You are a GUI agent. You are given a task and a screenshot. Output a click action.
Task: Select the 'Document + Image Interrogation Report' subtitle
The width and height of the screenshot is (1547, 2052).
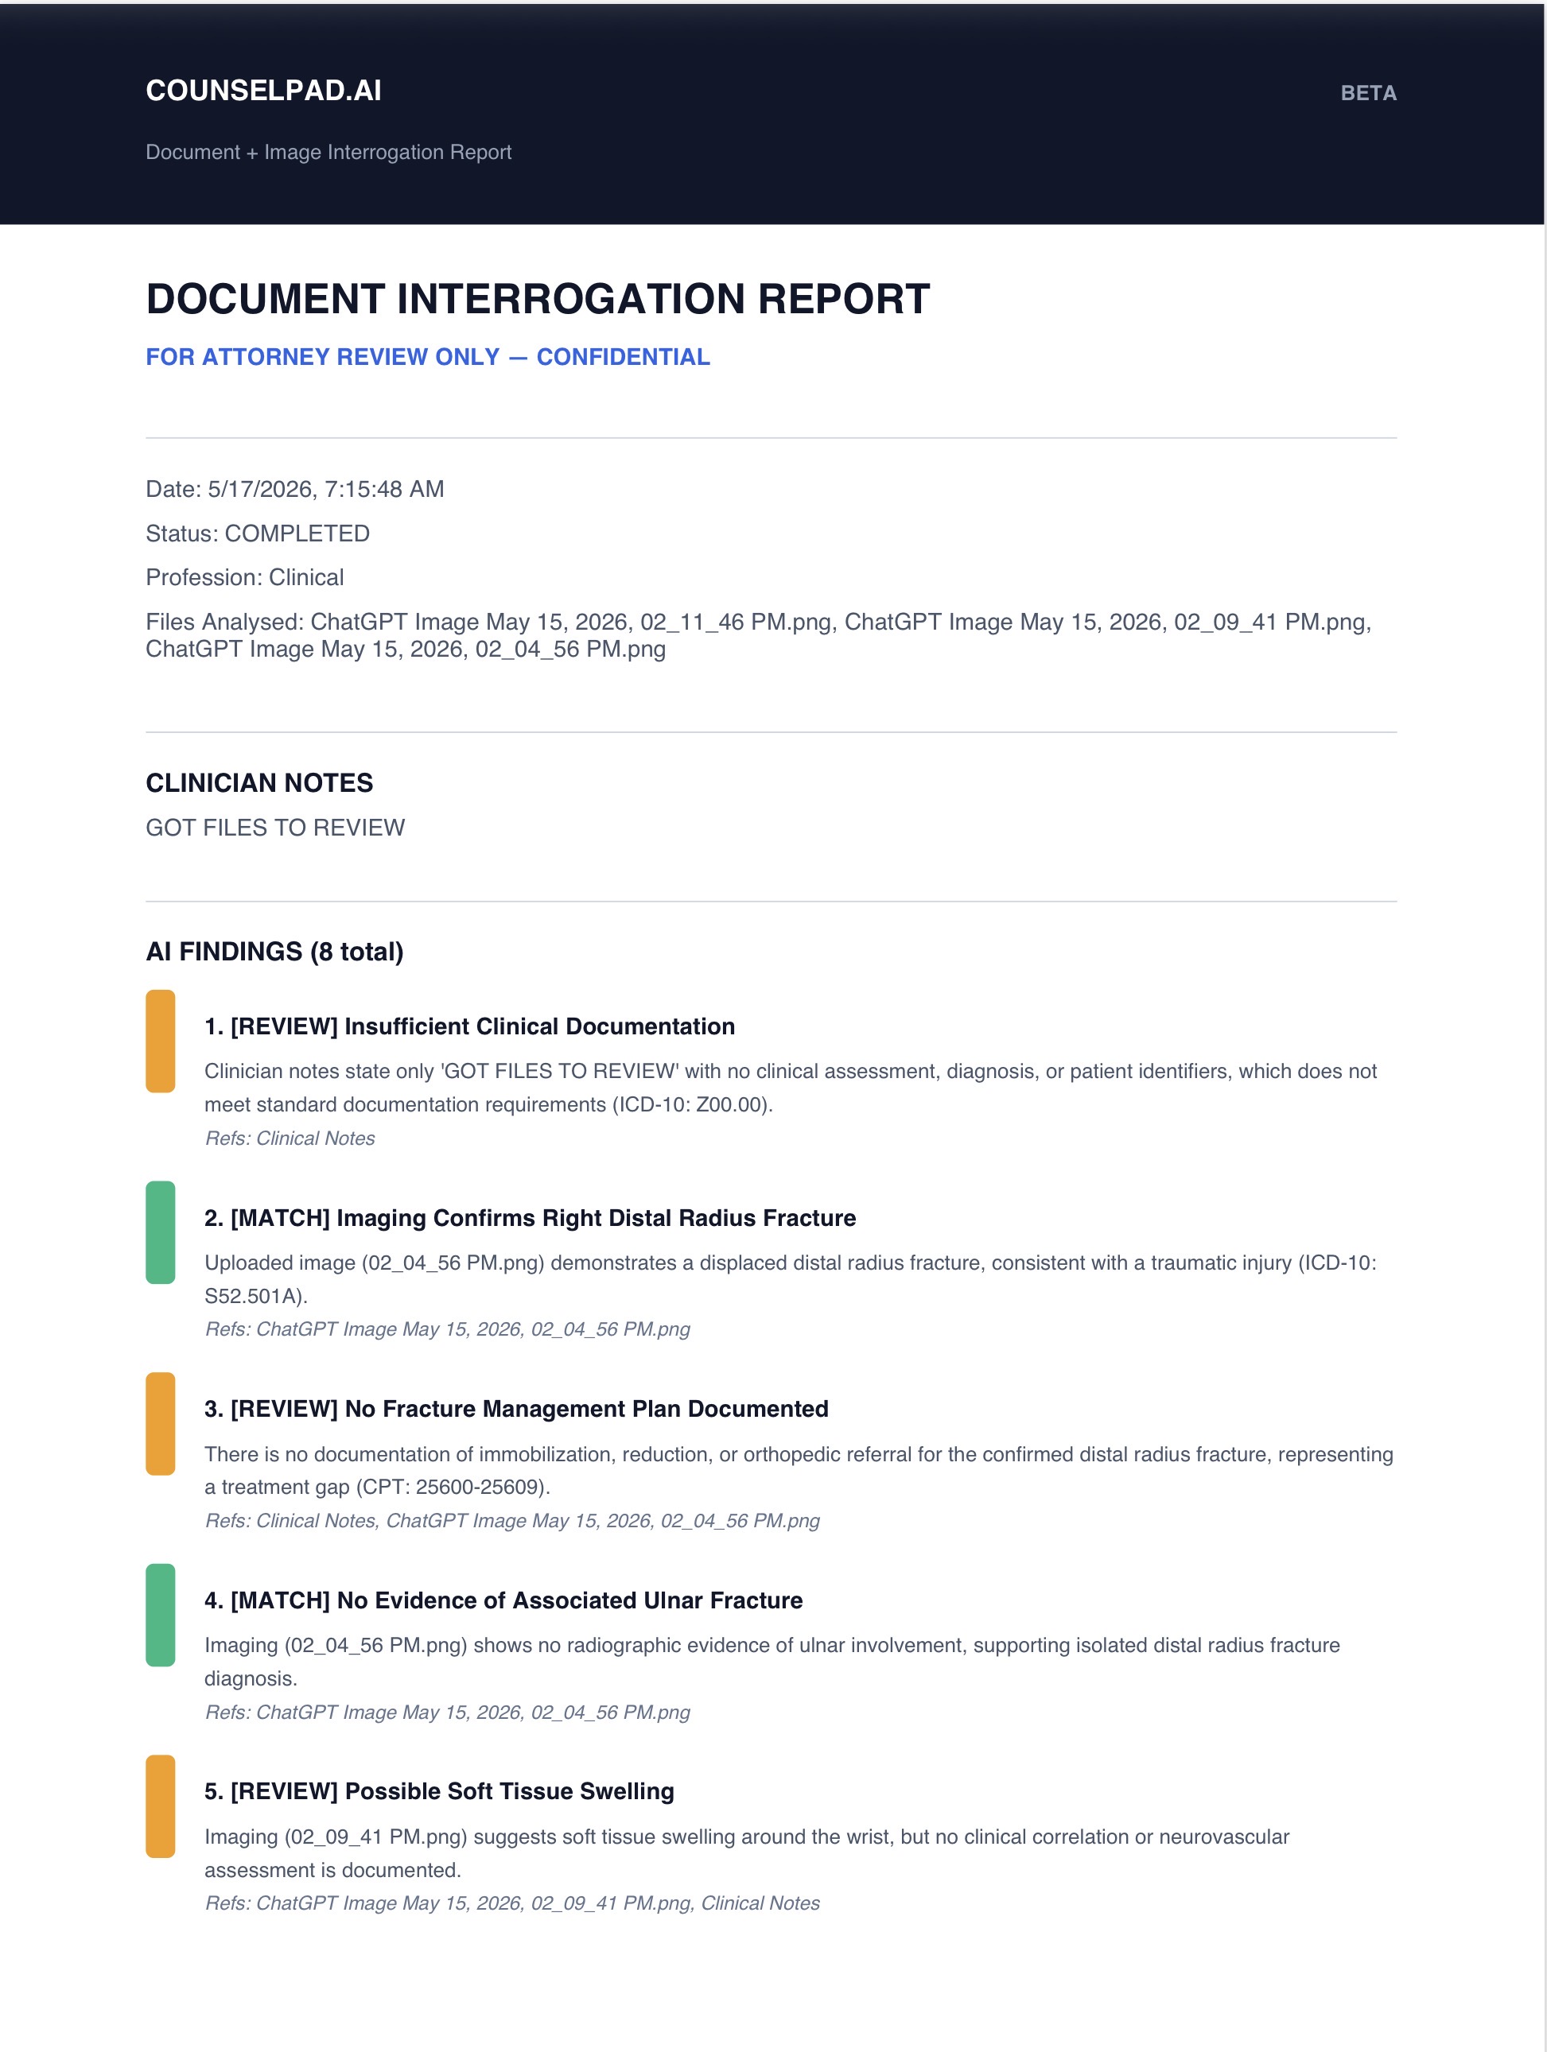(x=328, y=152)
